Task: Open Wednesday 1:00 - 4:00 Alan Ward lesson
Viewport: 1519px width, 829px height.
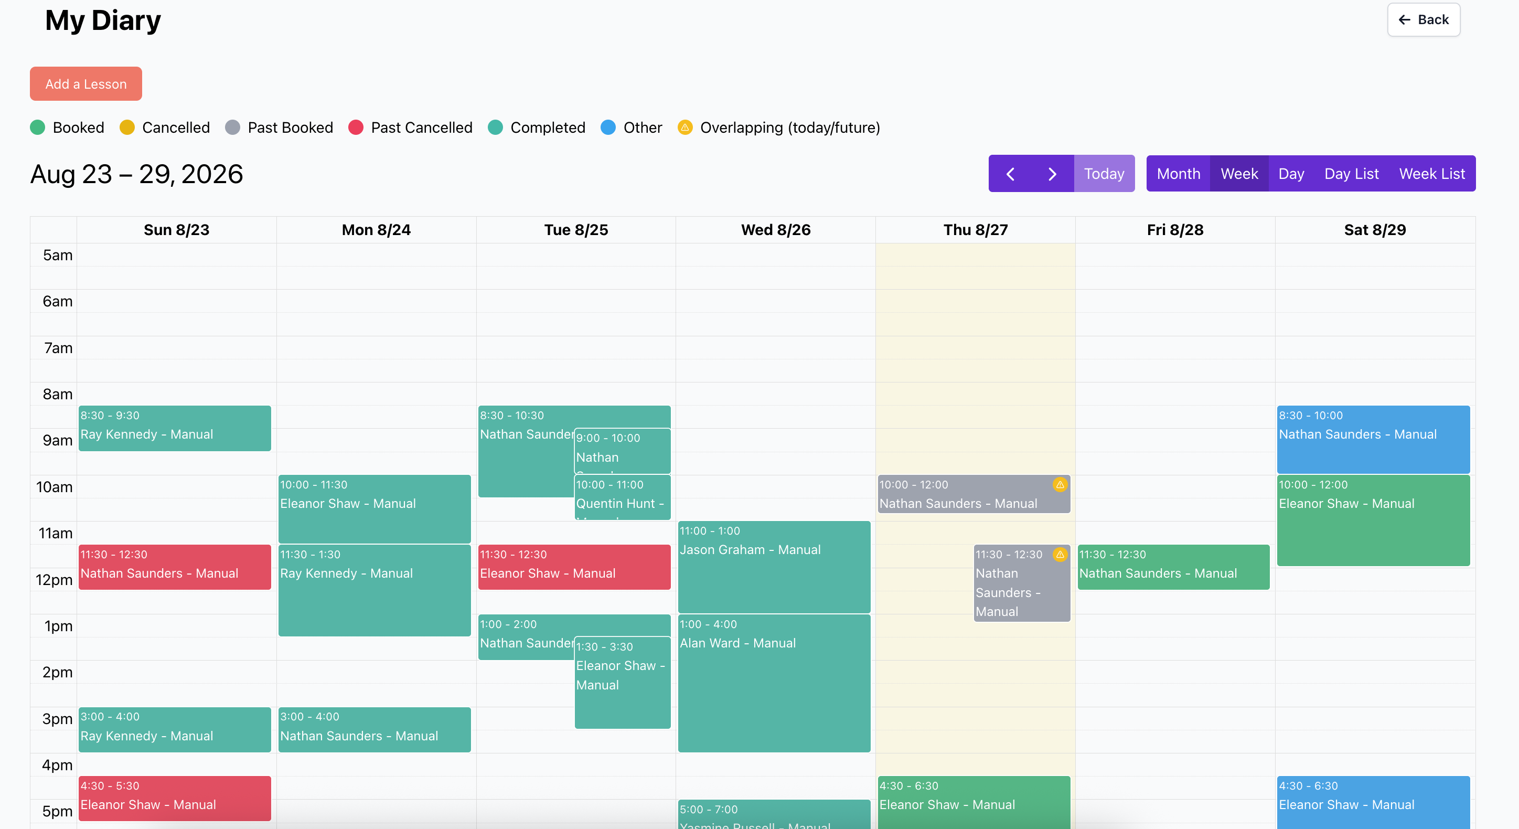Action: [774, 683]
